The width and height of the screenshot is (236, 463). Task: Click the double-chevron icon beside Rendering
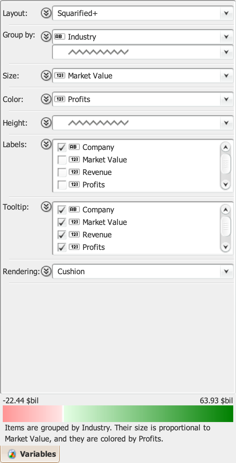tap(46, 271)
